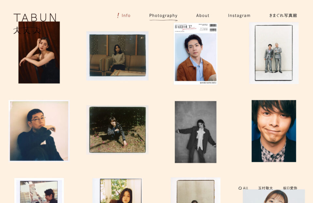Viewport: 313px width, 203px height.
Task: Open the striped sweater crouching woman photo
Action: coord(117,130)
